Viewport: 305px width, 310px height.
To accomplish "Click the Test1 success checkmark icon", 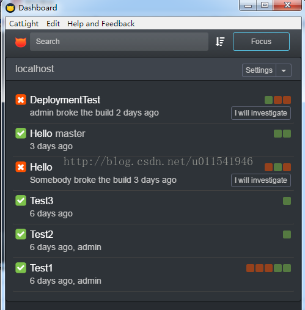I will (x=21, y=268).
